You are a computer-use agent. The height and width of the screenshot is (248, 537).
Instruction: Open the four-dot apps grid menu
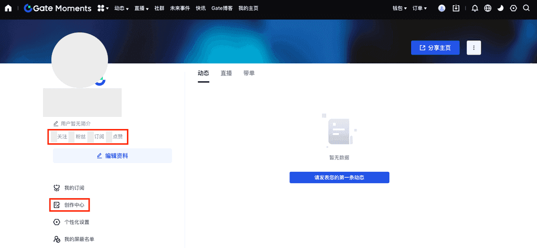tap(103, 8)
